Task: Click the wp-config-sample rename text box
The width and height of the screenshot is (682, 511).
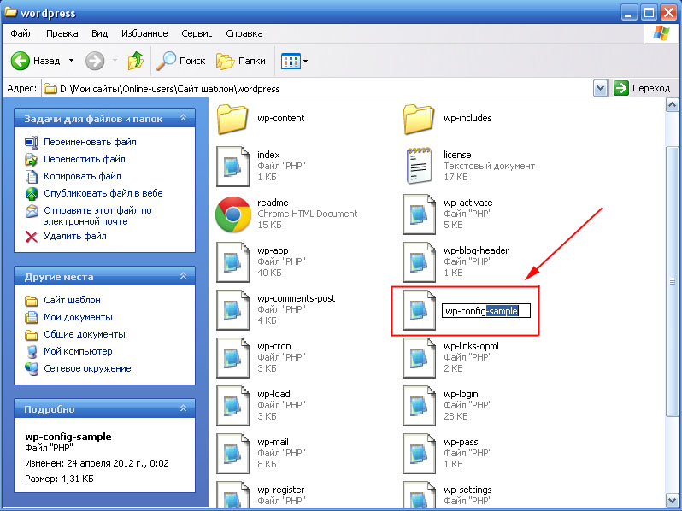Action: [x=485, y=311]
